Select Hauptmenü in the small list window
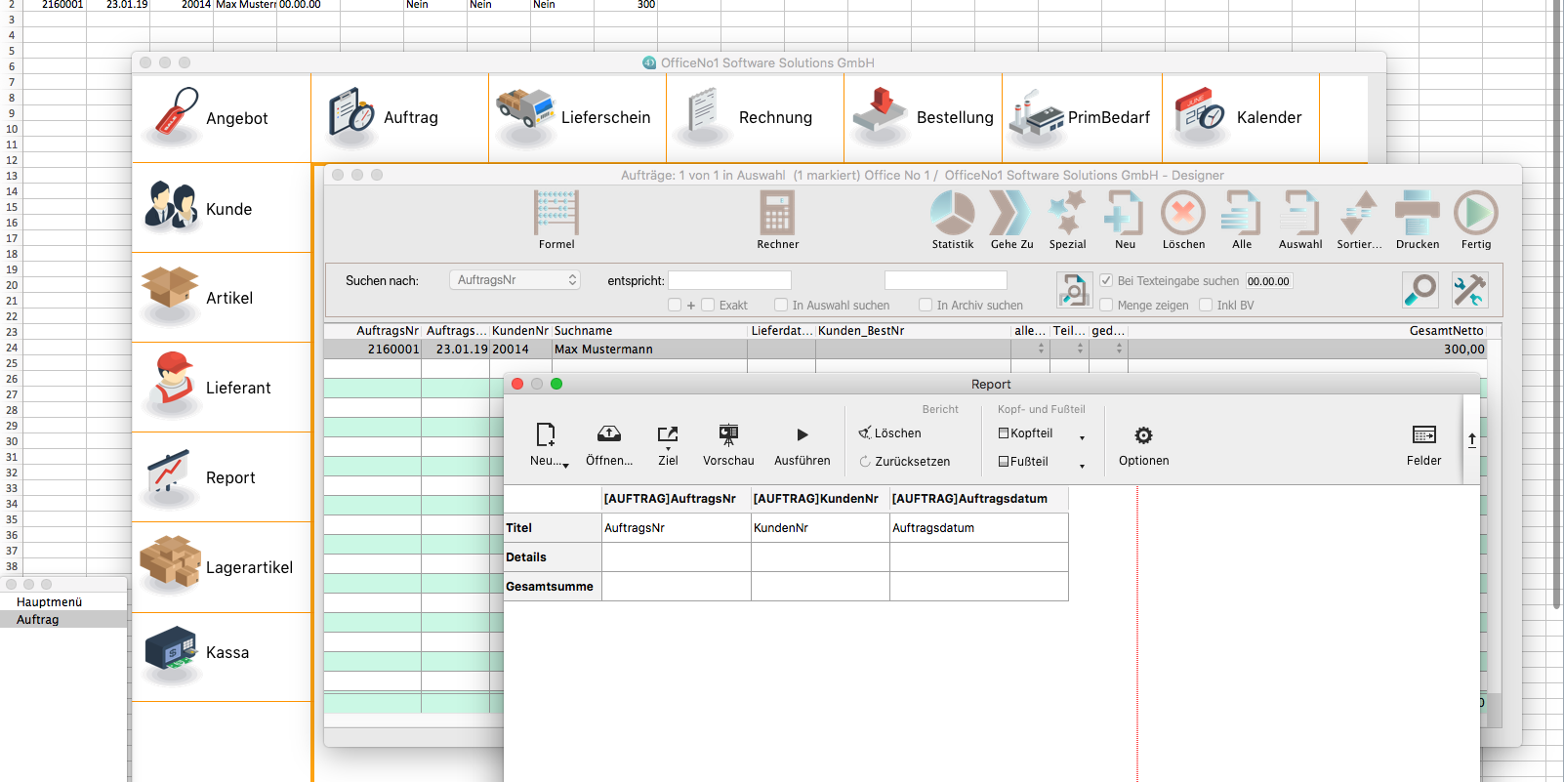1564x782 pixels. coord(63,602)
